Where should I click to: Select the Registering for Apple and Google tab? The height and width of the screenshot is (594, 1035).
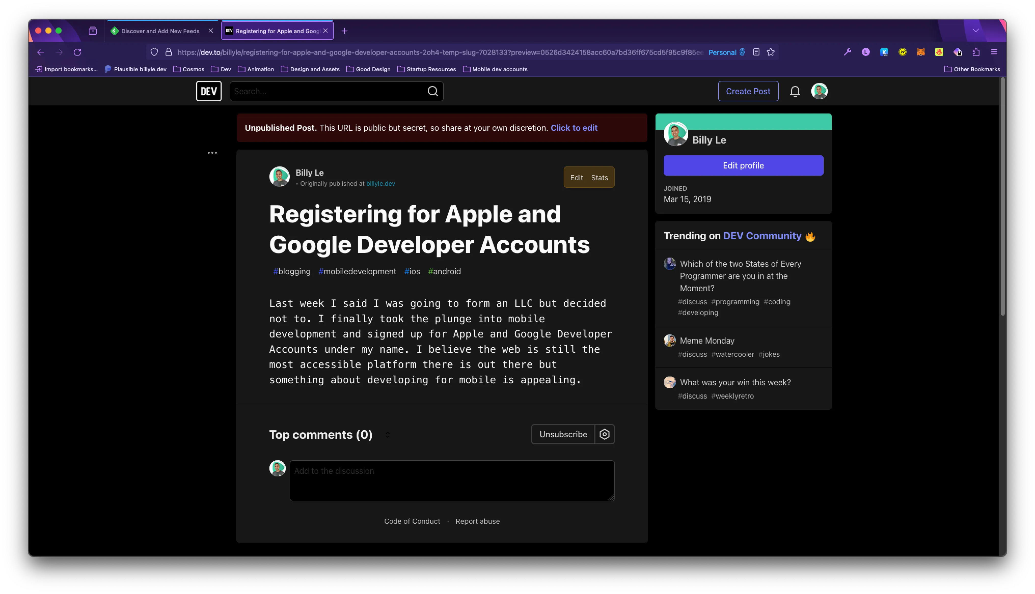(277, 31)
